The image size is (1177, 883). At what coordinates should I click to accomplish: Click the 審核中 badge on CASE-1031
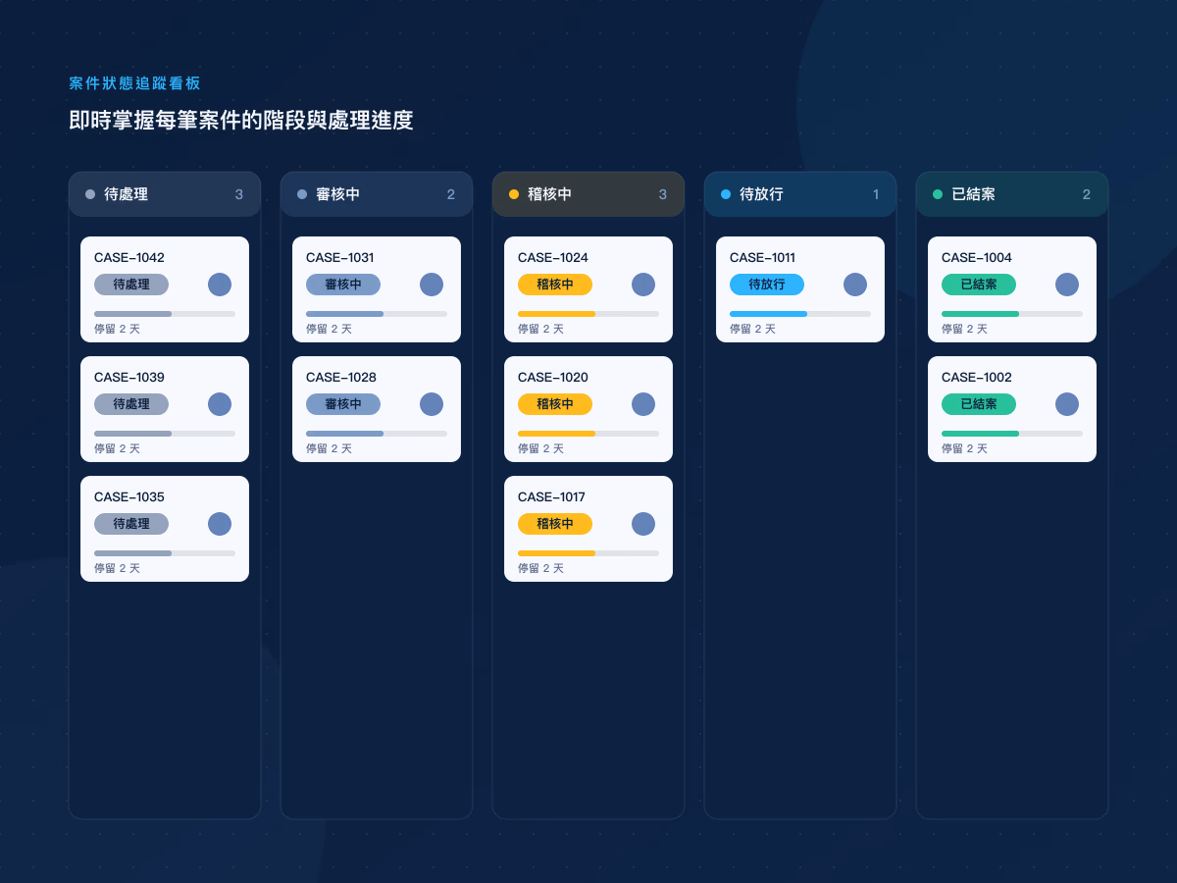(343, 285)
